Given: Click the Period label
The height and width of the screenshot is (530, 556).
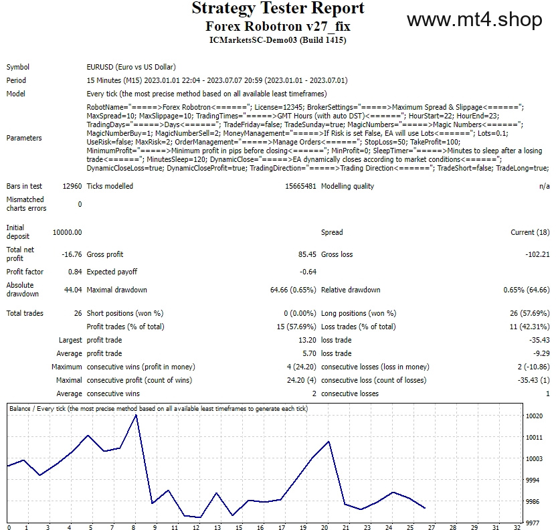Looking at the screenshot, I should pyautogui.click(x=16, y=80).
